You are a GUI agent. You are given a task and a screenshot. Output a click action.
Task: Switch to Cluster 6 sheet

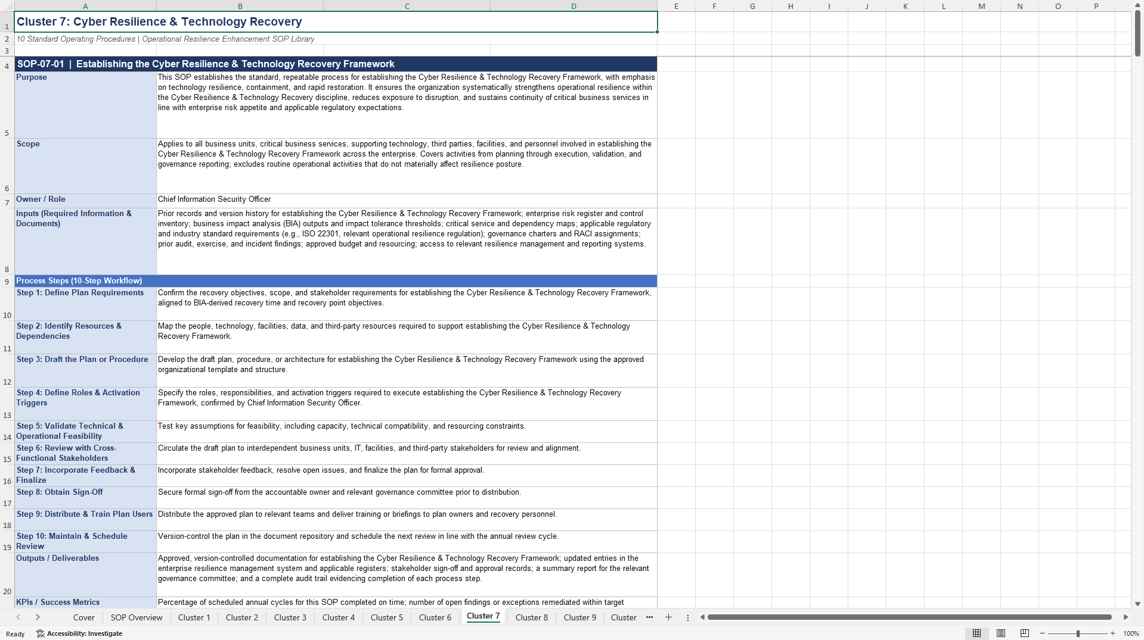click(435, 617)
